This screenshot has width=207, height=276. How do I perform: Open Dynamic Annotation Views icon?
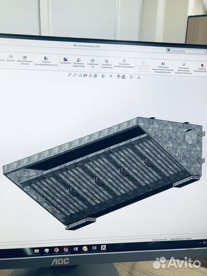click(x=90, y=76)
